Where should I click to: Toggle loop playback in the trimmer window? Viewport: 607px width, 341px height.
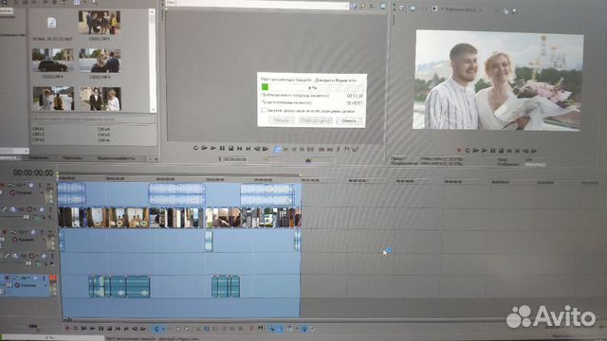point(195,149)
